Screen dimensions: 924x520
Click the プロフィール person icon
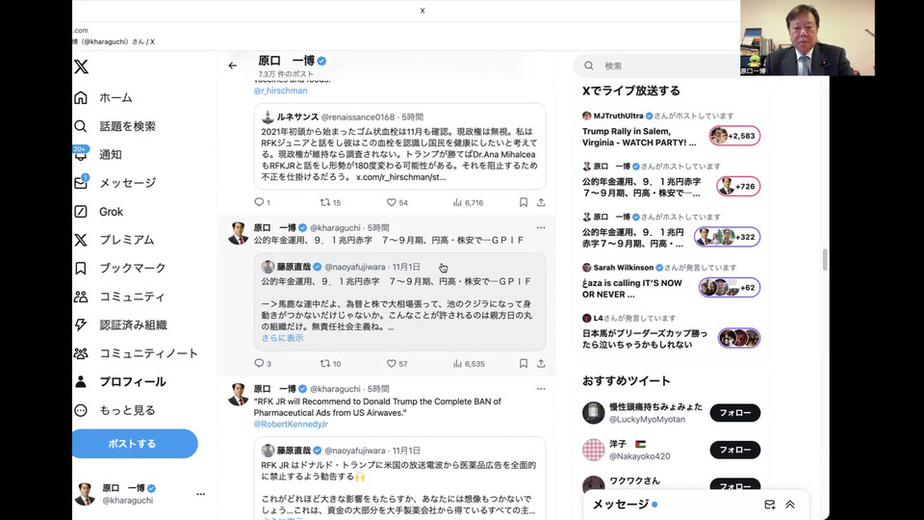point(81,381)
